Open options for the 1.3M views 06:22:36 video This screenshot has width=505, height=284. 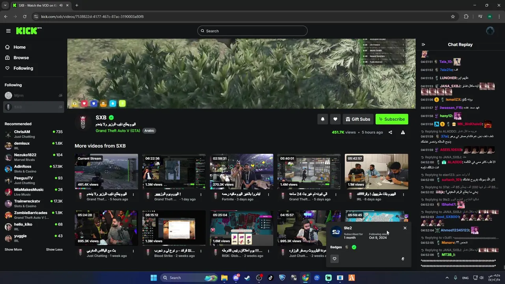pos(201,194)
